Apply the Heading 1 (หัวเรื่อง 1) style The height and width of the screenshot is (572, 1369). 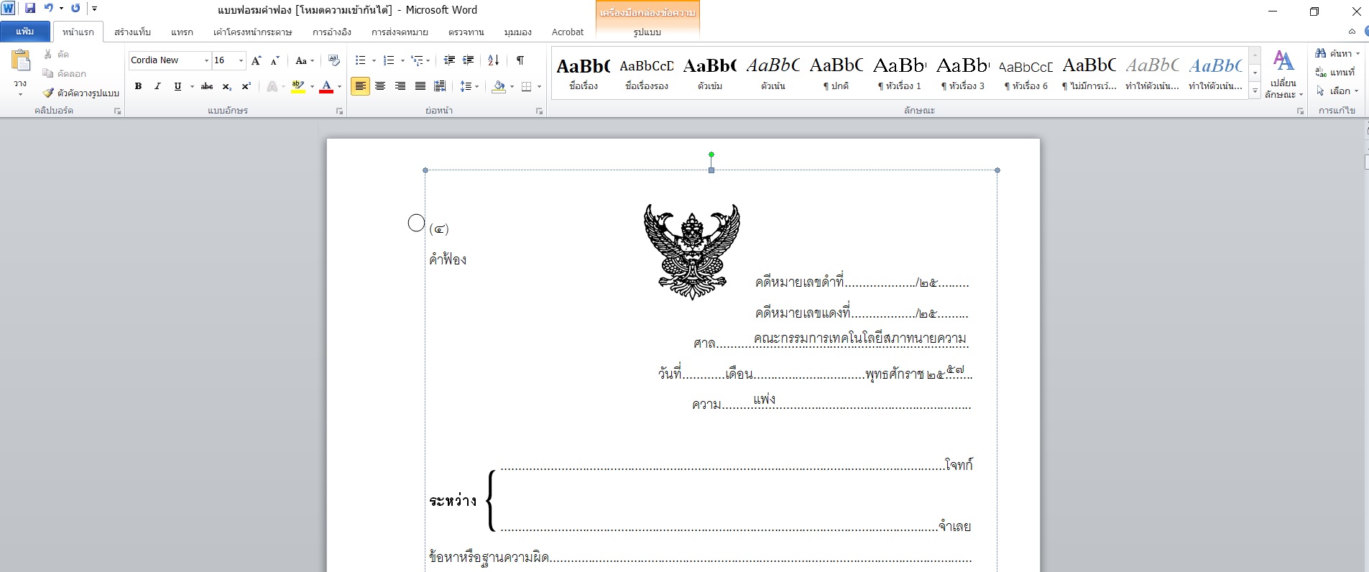point(900,73)
